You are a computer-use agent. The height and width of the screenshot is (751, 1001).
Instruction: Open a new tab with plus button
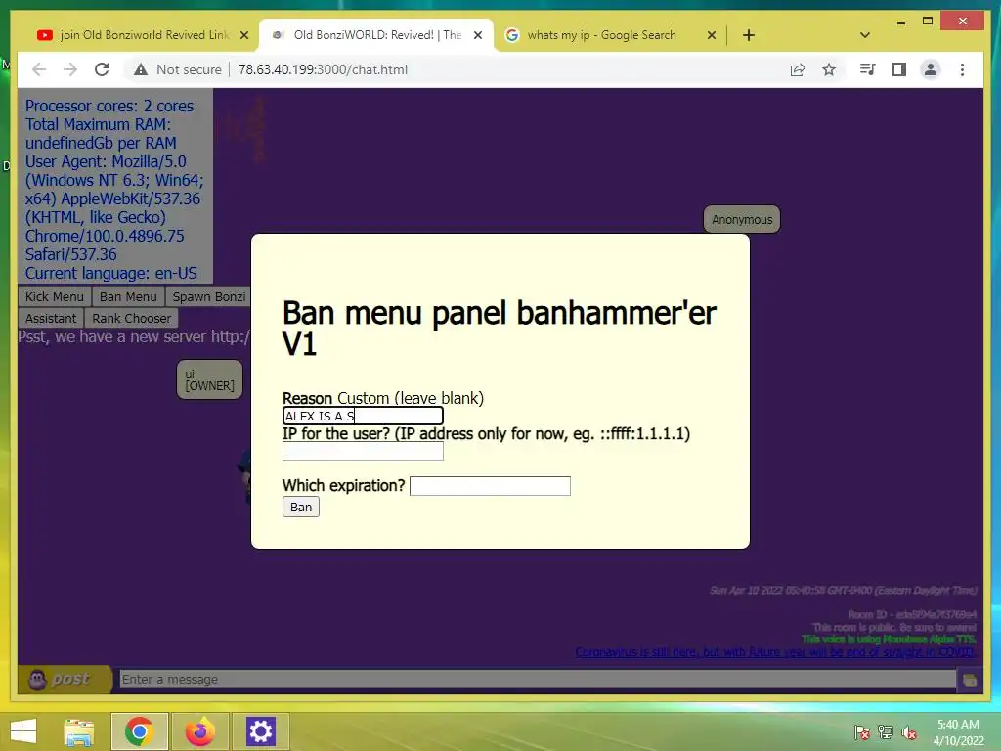click(x=748, y=35)
